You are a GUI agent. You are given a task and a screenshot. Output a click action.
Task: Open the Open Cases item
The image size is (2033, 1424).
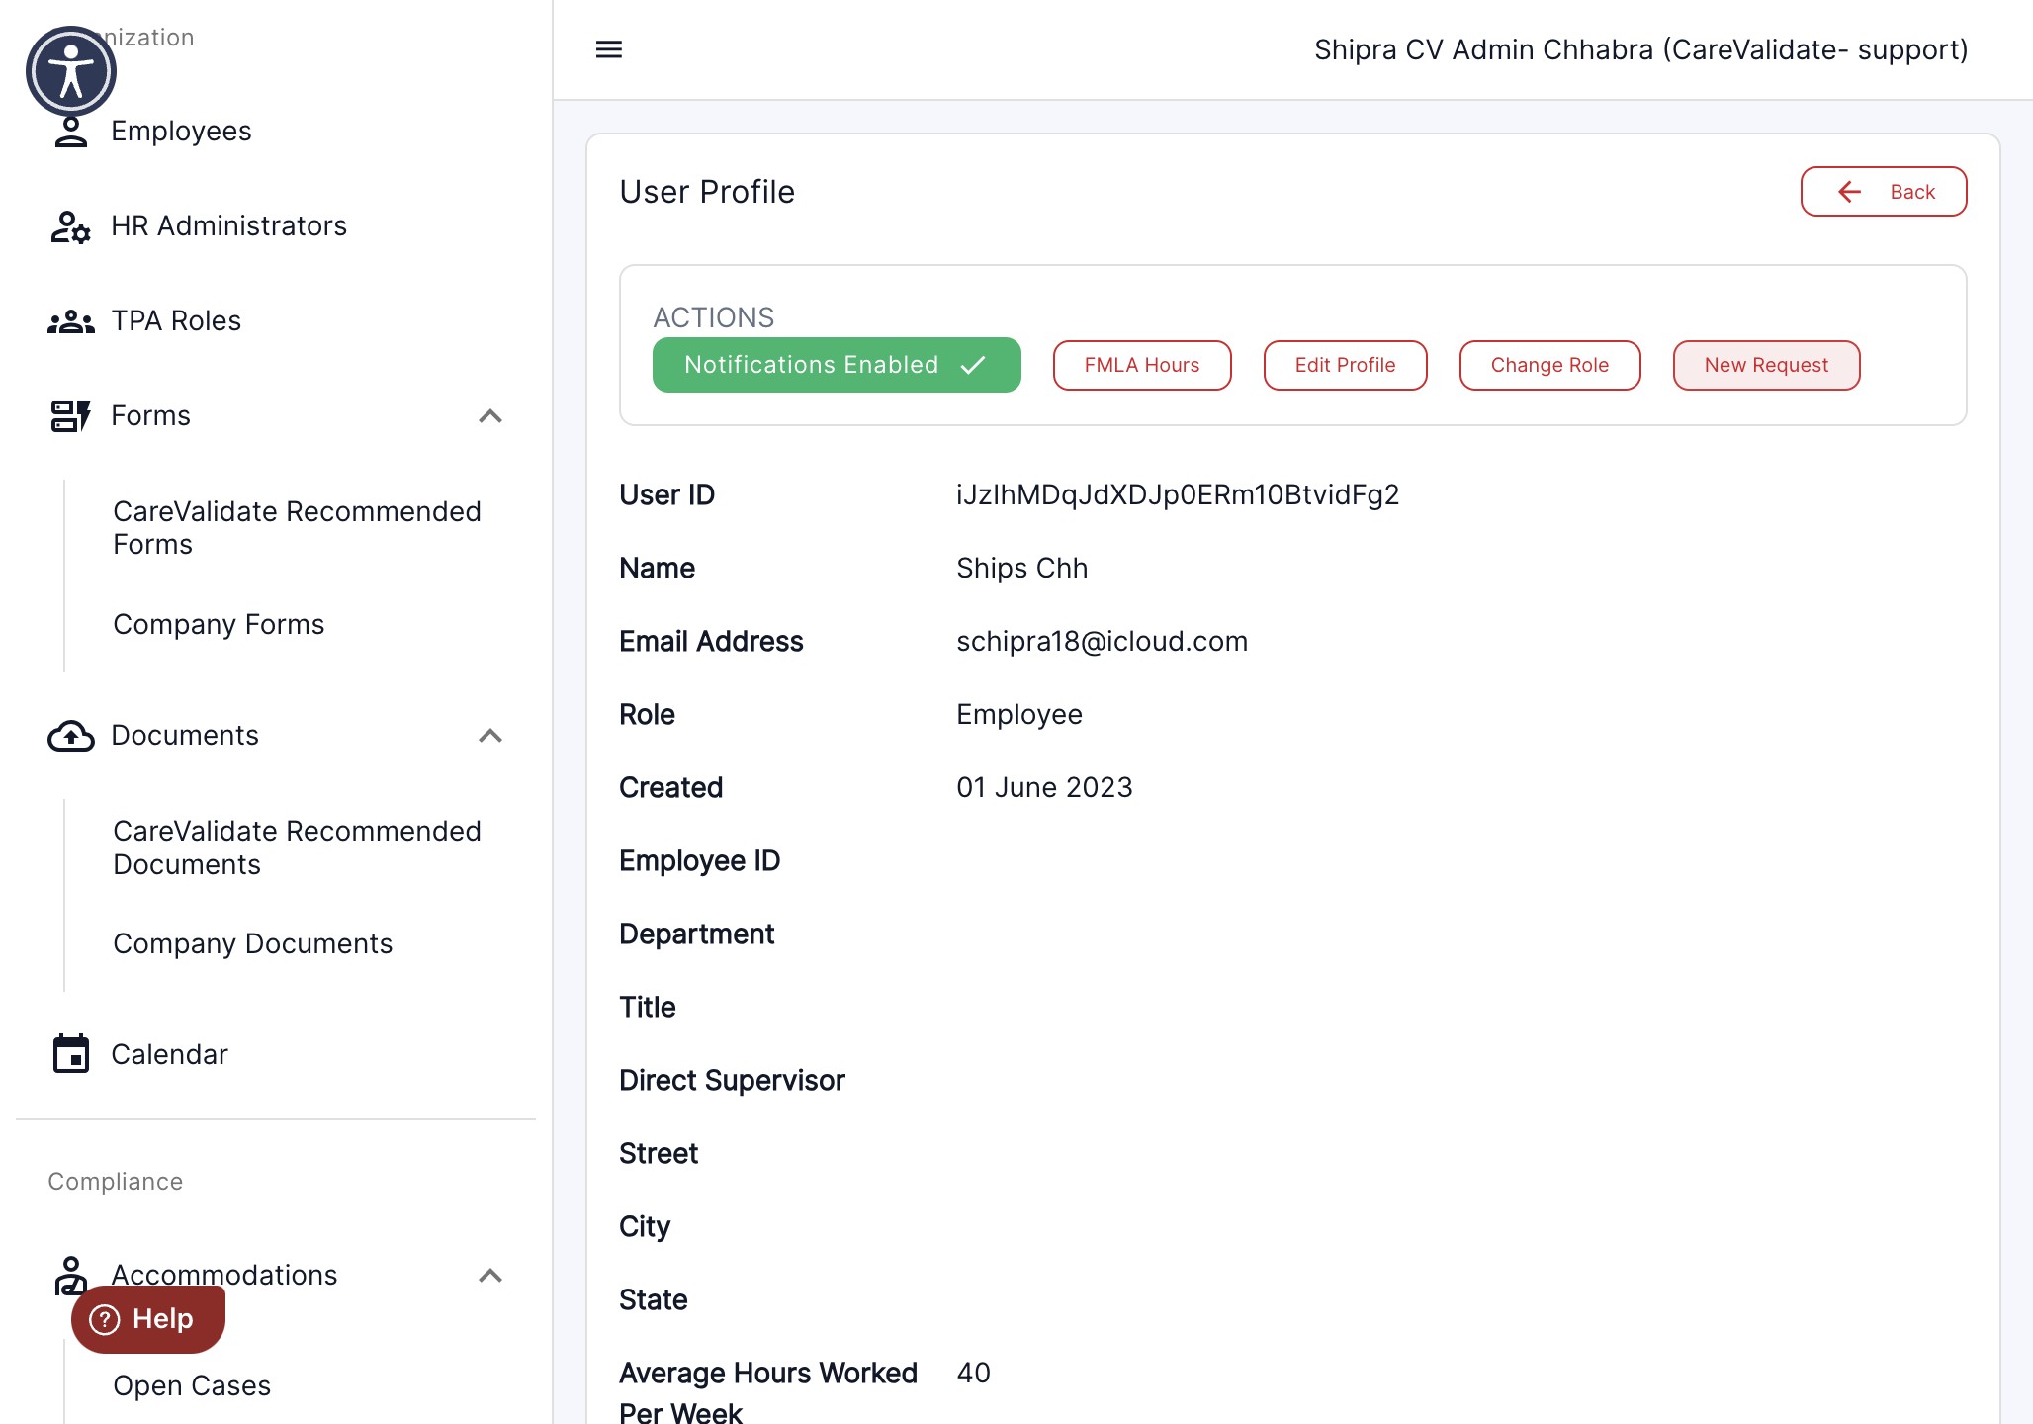192,1386
